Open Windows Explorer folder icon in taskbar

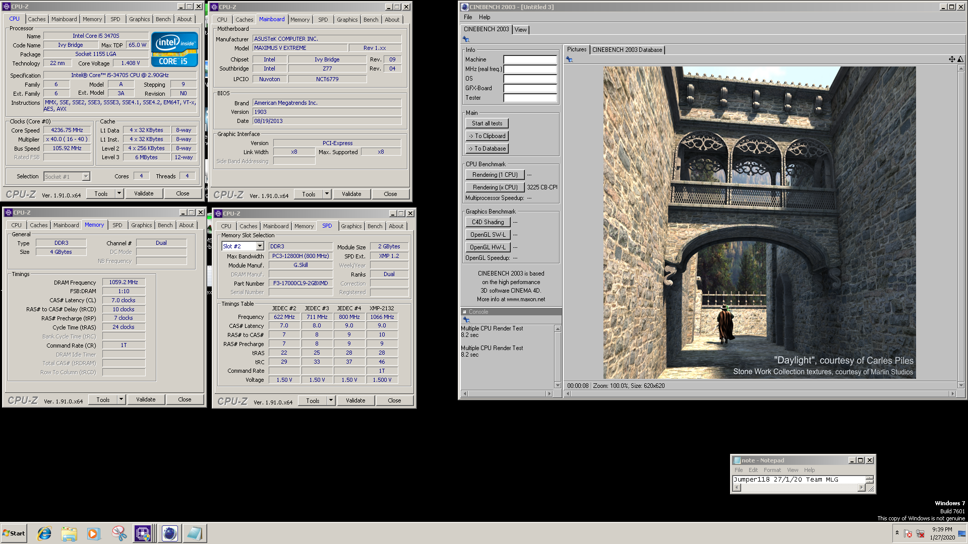pos(69,533)
